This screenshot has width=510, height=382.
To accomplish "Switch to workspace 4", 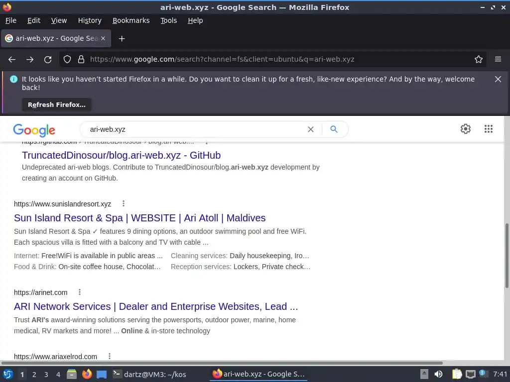I will [x=58, y=375].
